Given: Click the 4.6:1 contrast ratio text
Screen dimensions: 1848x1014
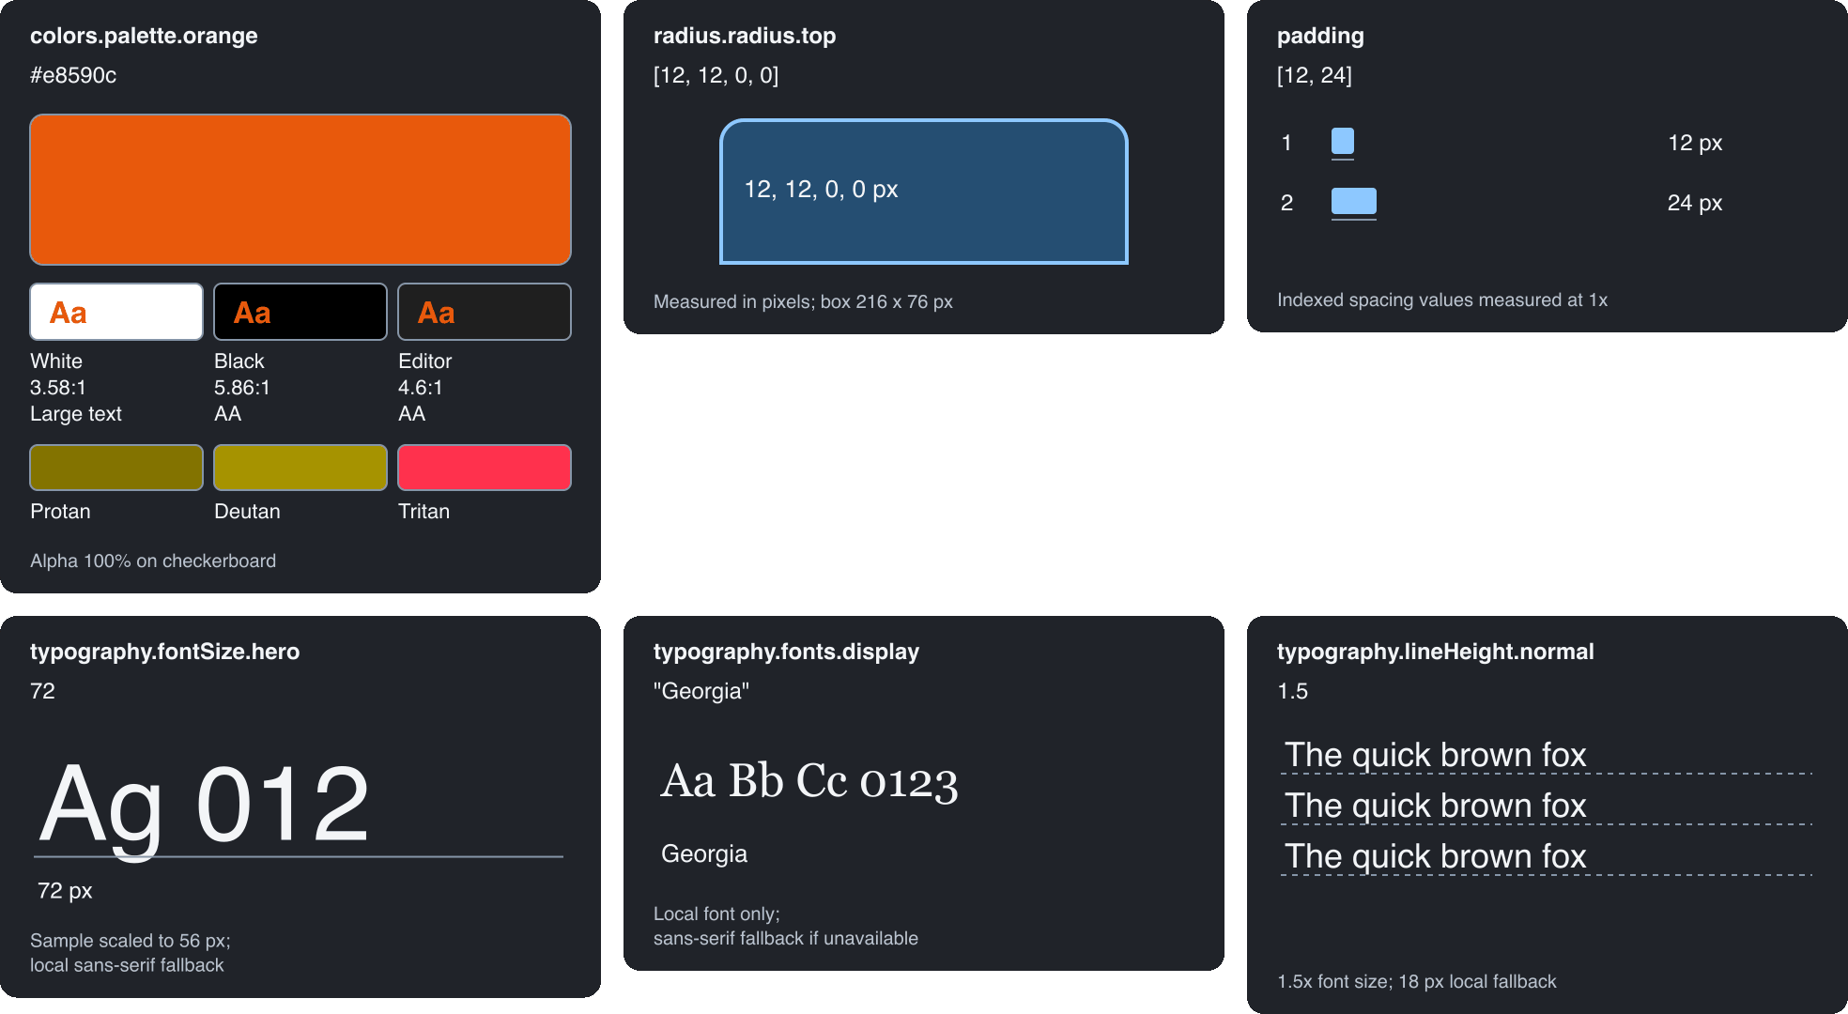Looking at the screenshot, I should [x=421, y=388].
